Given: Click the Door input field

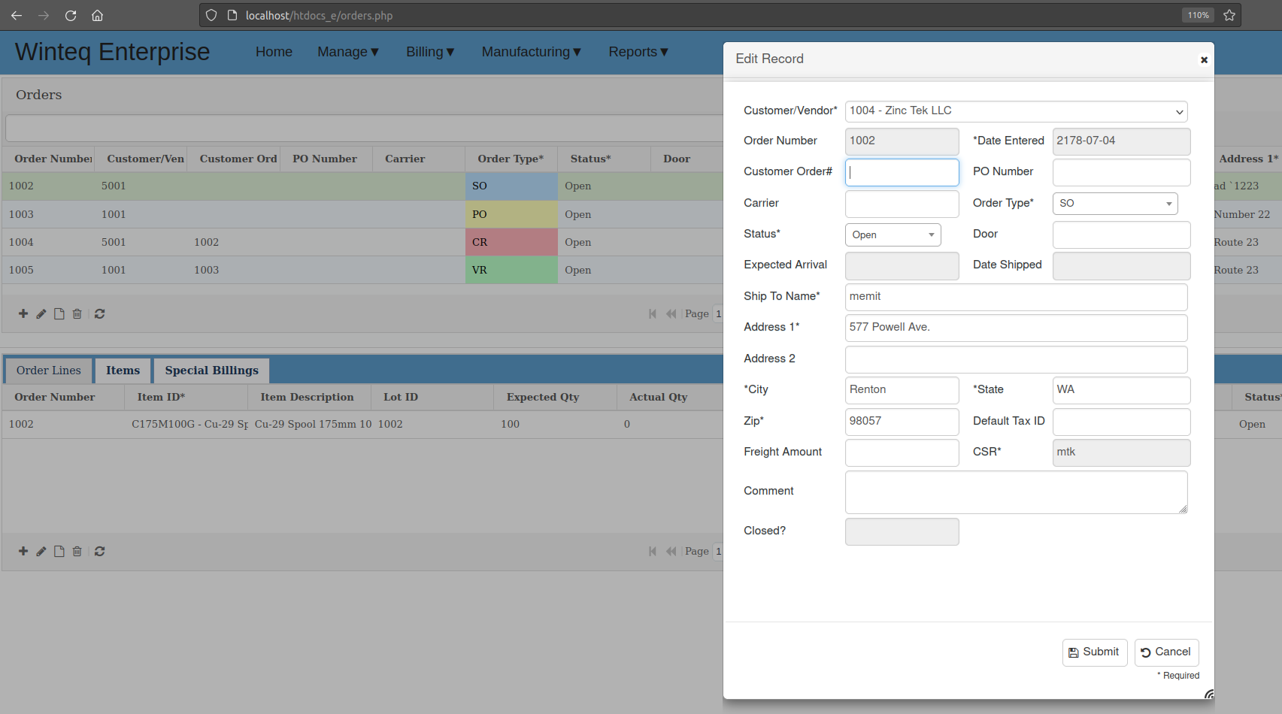Looking at the screenshot, I should pyautogui.click(x=1121, y=234).
